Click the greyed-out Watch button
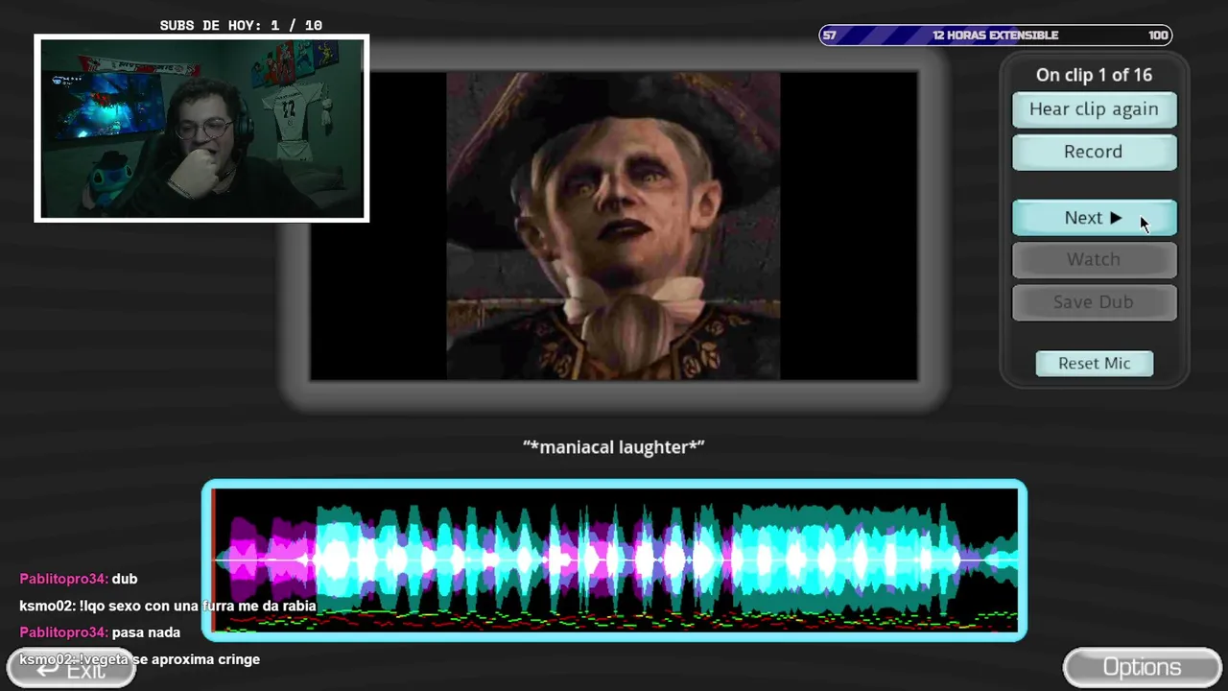1228x691 pixels. [x=1094, y=259]
